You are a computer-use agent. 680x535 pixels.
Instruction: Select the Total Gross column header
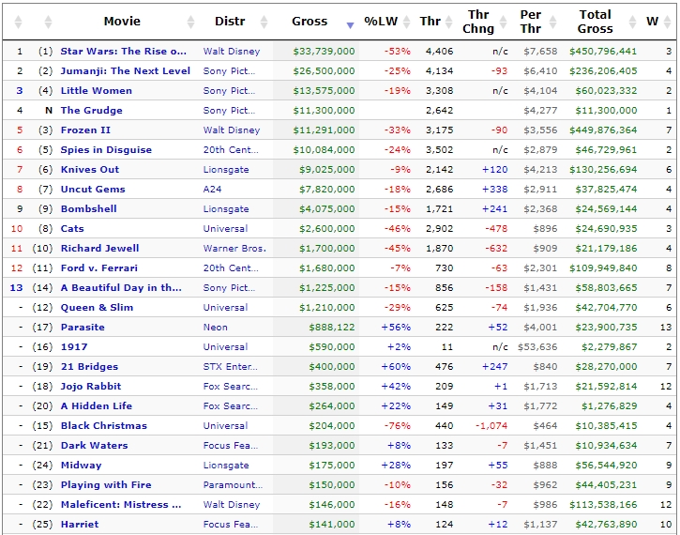pos(595,22)
